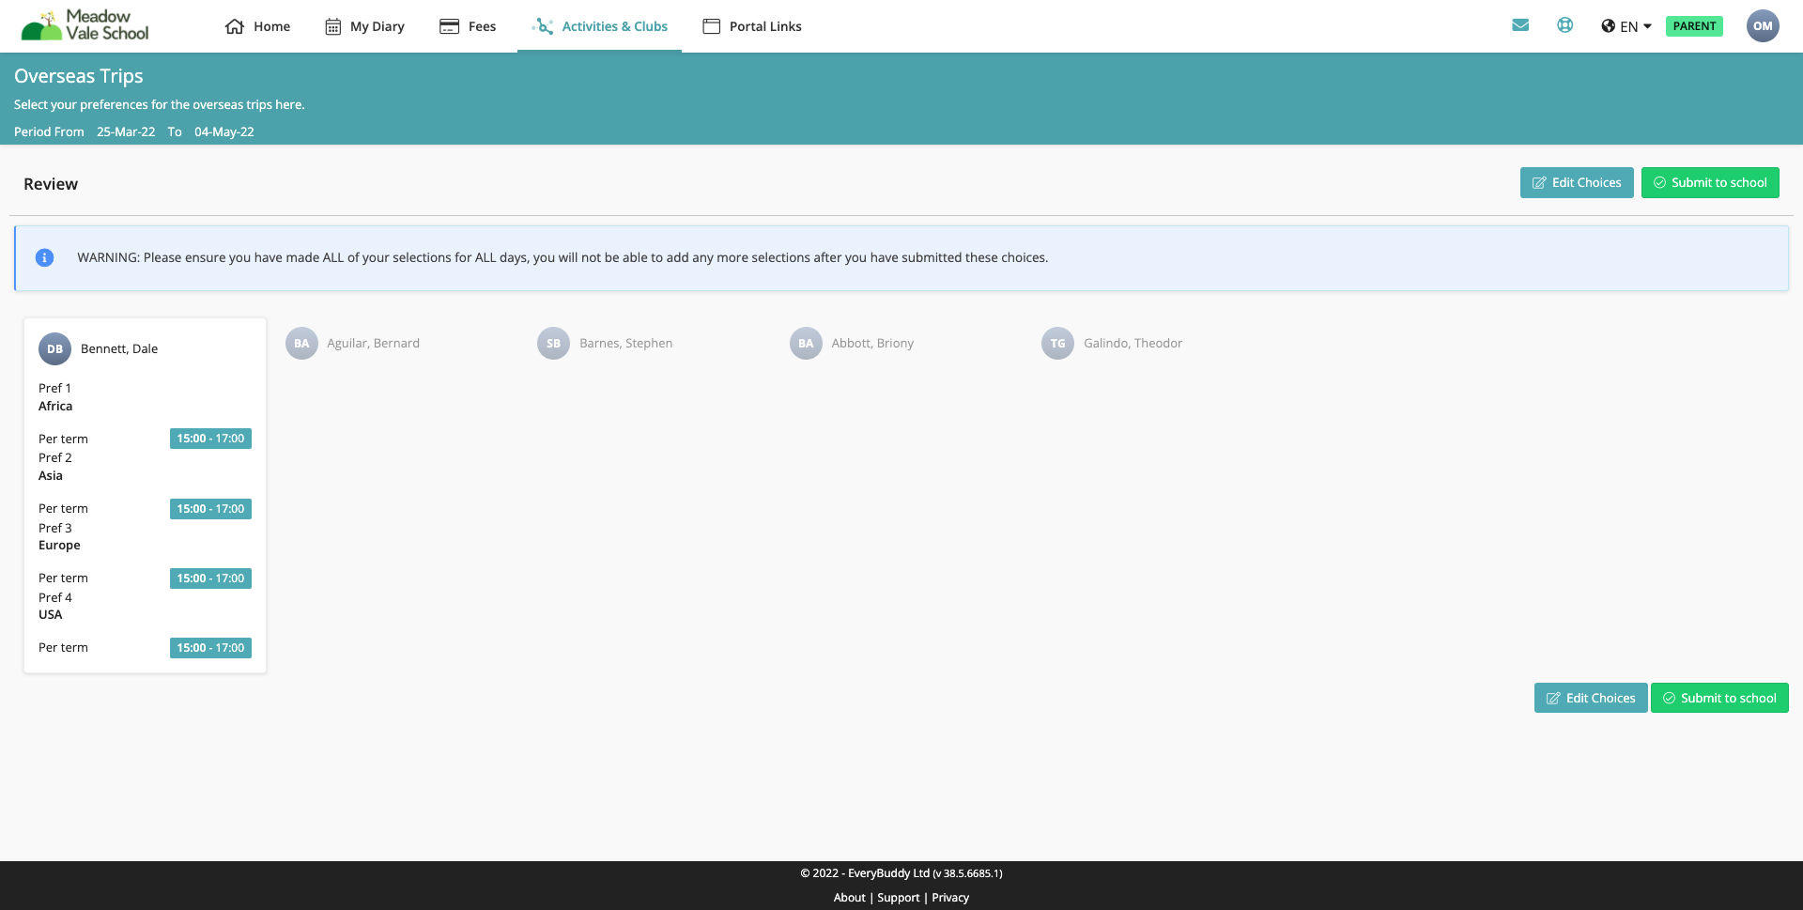The image size is (1803, 910).
Task: Click the Overseas Trips heading
Action: point(79,76)
